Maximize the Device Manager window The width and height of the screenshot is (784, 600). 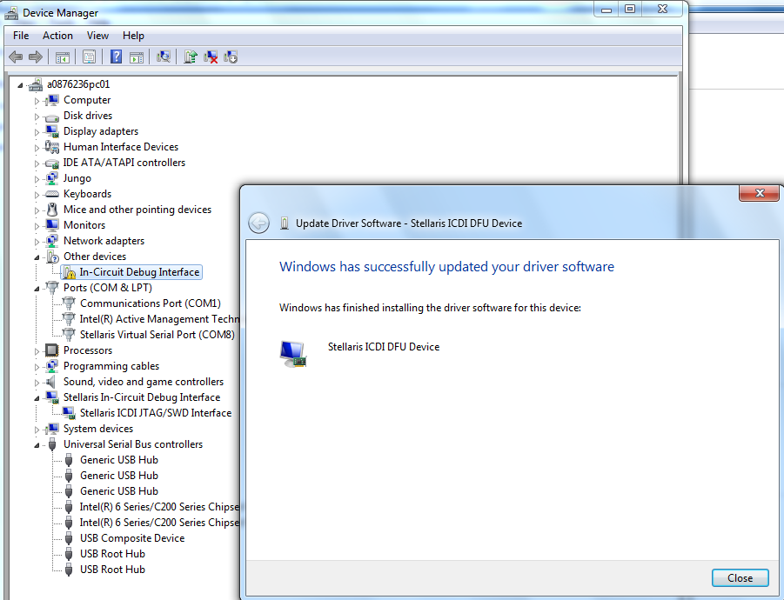point(630,9)
